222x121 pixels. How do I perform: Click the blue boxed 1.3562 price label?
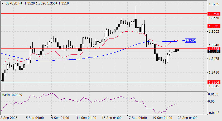(190, 41)
